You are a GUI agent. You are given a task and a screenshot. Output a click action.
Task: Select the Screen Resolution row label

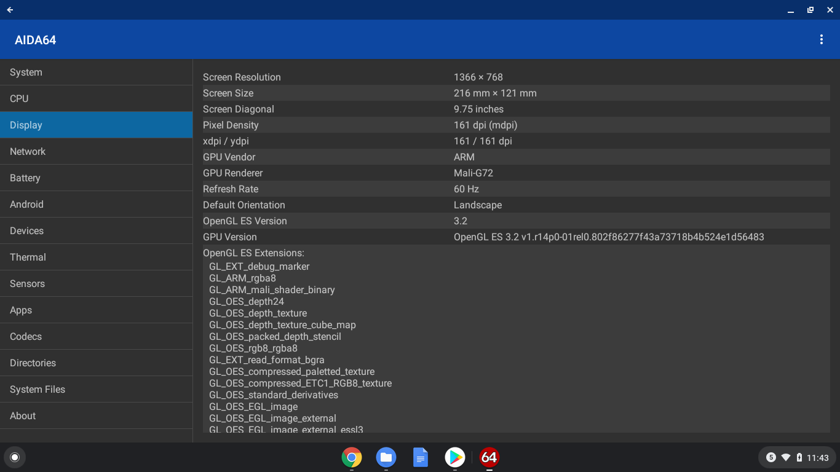click(242, 77)
